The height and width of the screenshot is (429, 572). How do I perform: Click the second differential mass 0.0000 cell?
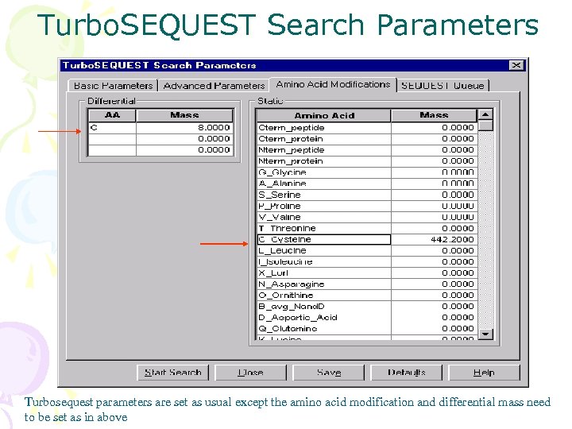(x=184, y=139)
